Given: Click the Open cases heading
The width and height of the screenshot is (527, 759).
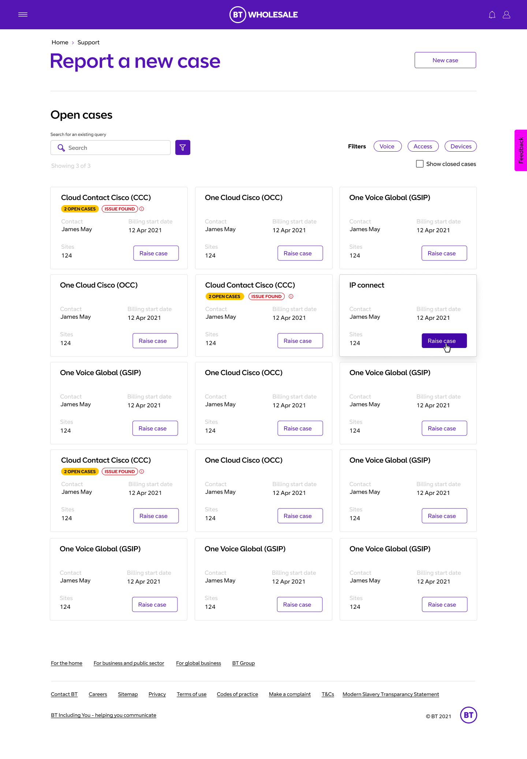Looking at the screenshot, I should 82,115.
